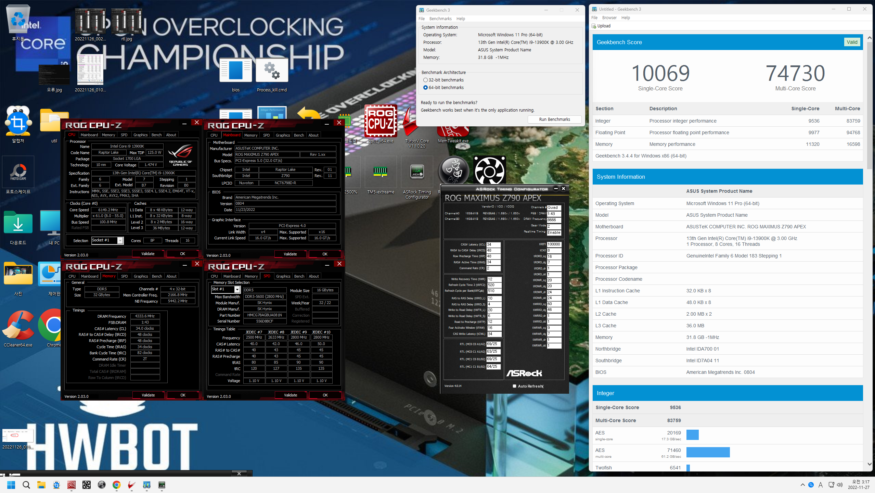Toggle the Auto Refresh checkbox in ASRock Timing Configurator
The width and height of the screenshot is (875, 493).
click(x=514, y=386)
